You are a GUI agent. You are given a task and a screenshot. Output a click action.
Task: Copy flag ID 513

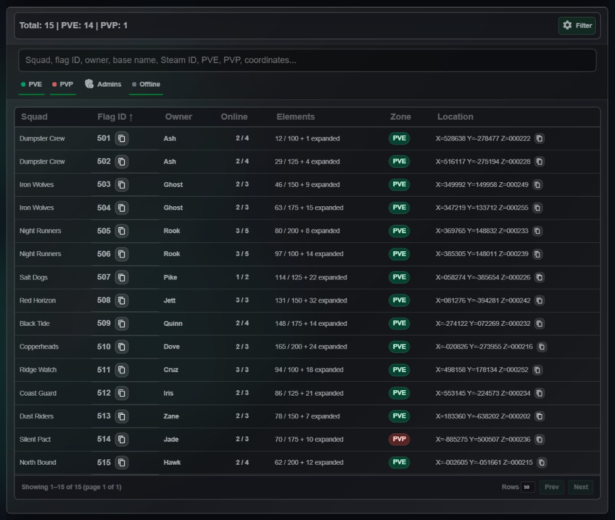coord(121,416)
